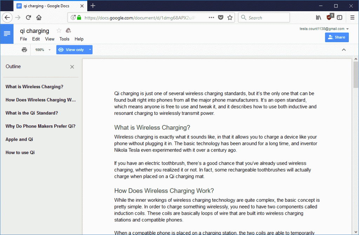Collapse the toolbar with the chevron

tap(344, 50)
